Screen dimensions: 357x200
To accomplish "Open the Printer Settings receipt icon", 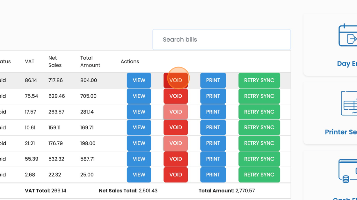I will click(349, 104).
